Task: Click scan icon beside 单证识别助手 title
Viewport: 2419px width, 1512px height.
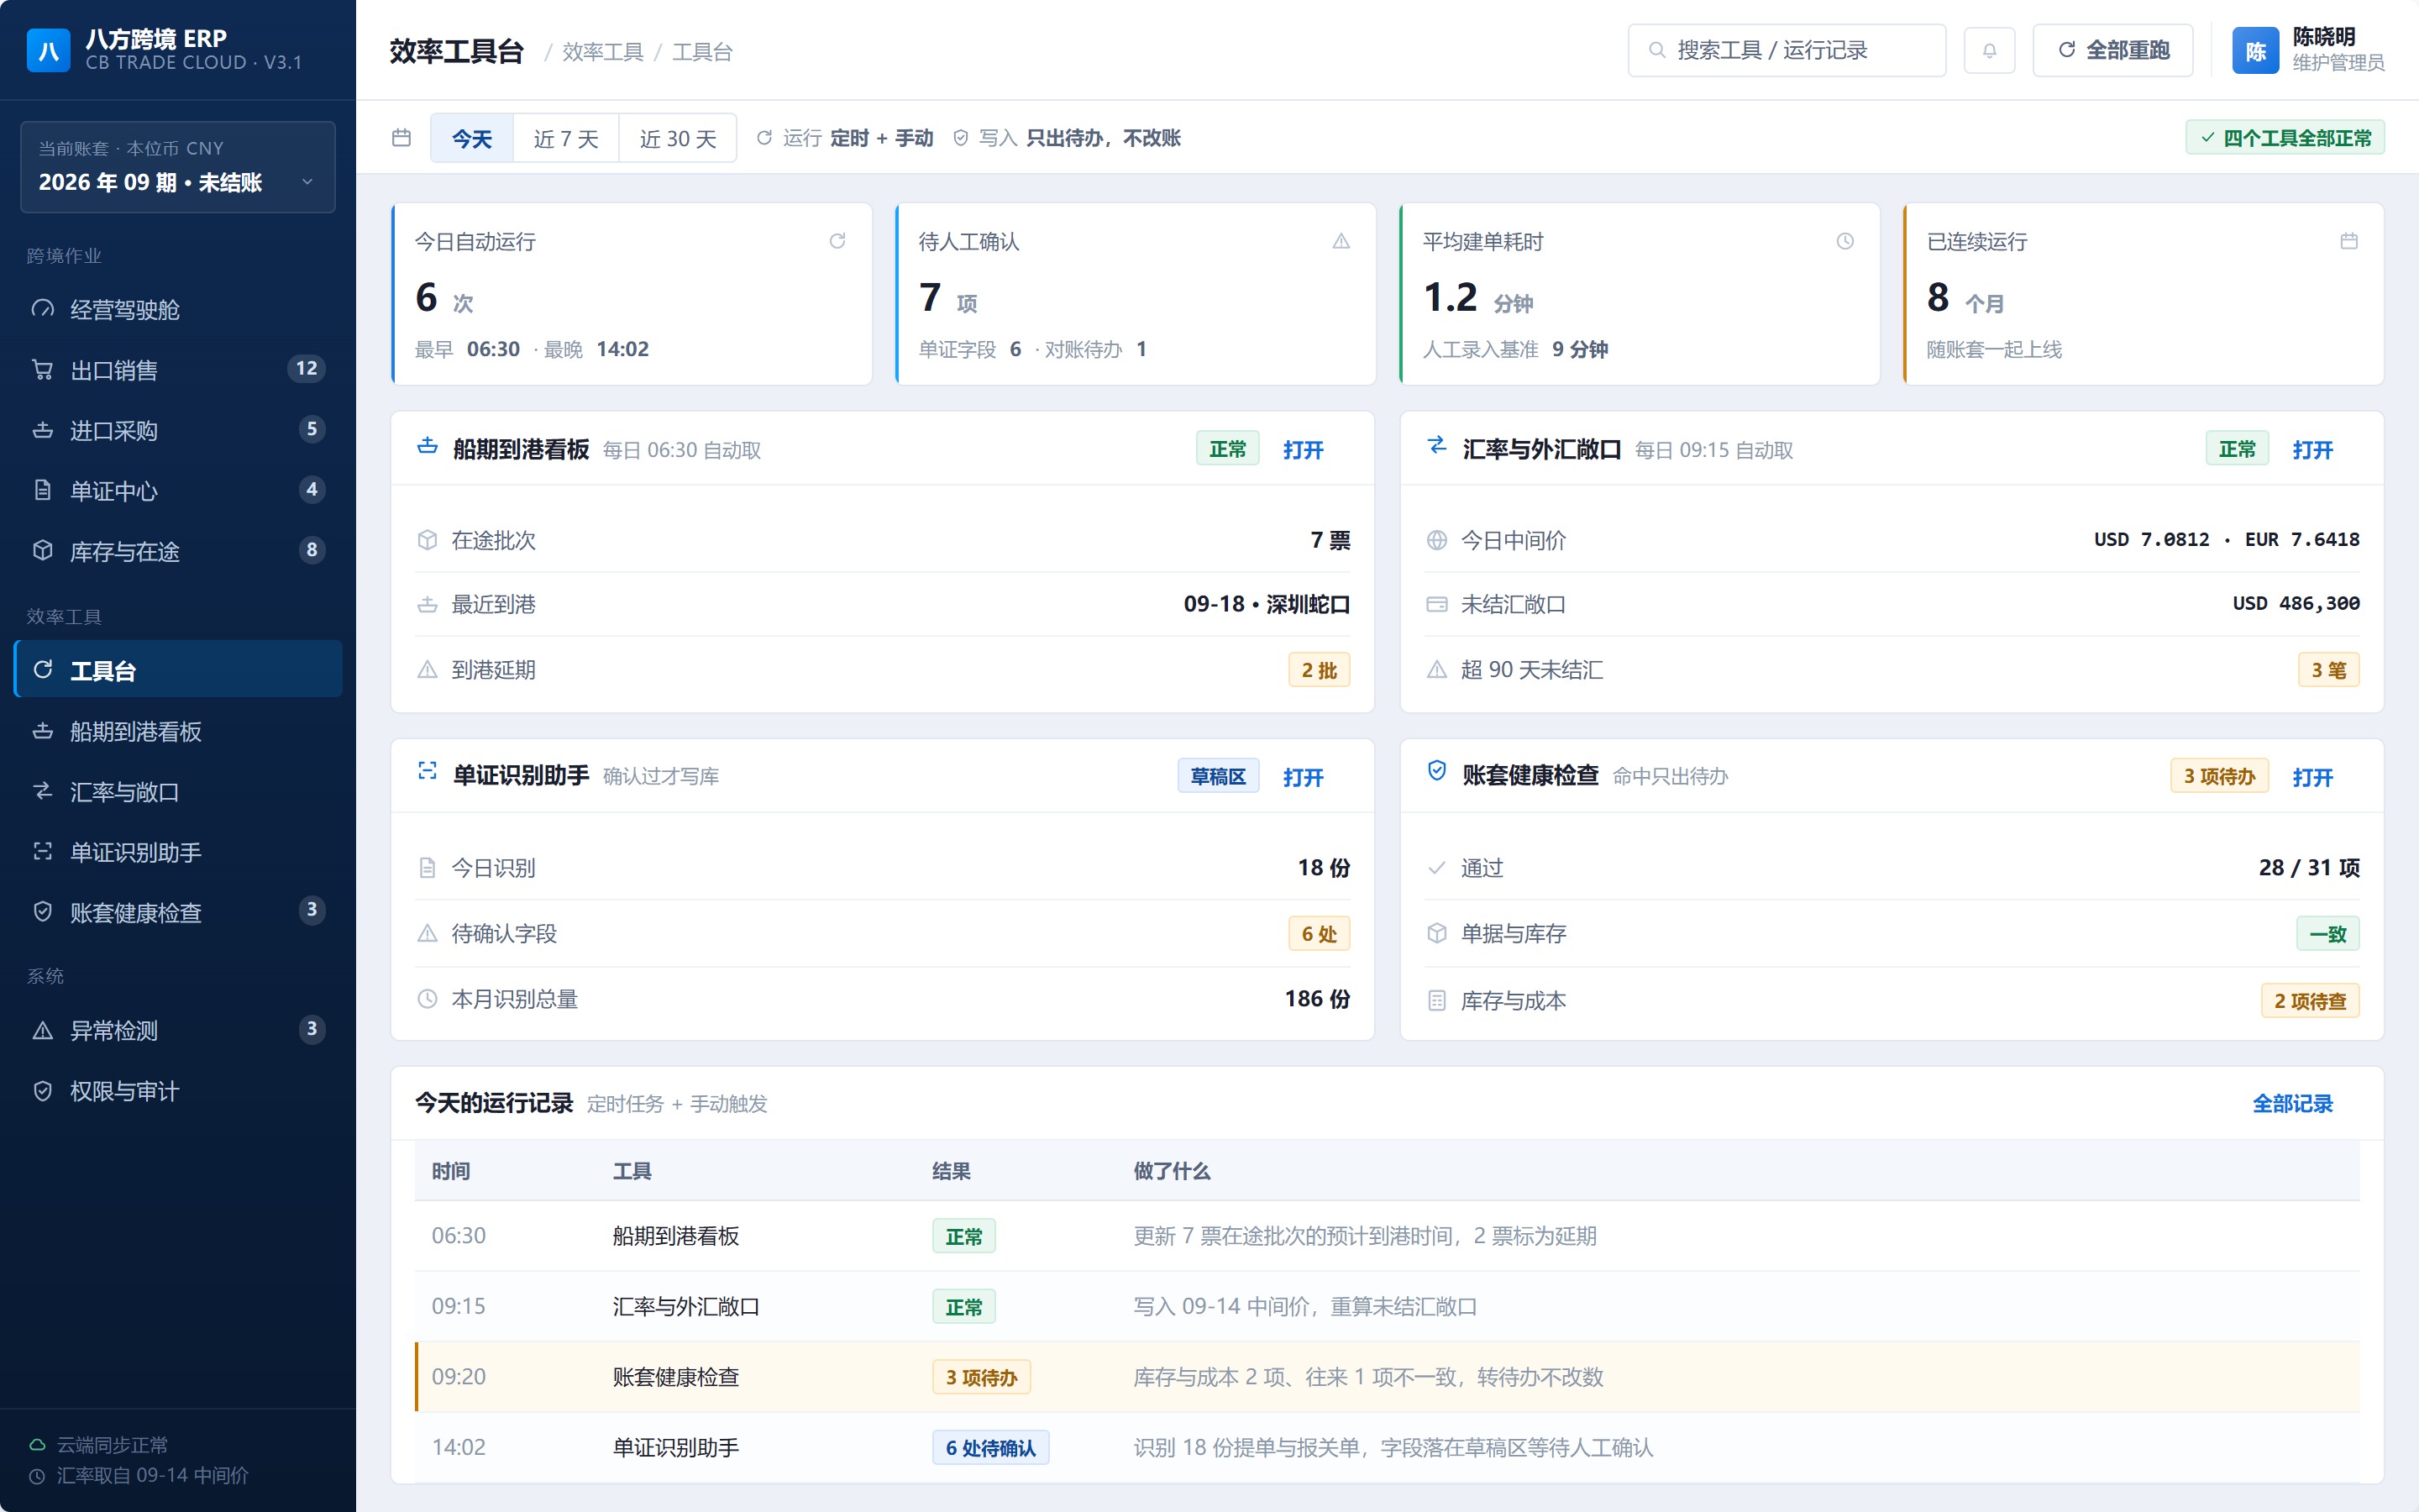Action: click(x=427, y=773)
